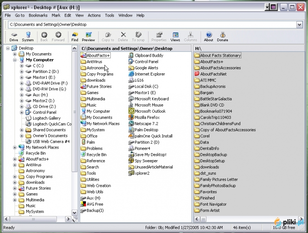Image resolution: width=308 pixels, height=233 pixels.
Task: Click the Donate toolbar icon
Action: 223,37
